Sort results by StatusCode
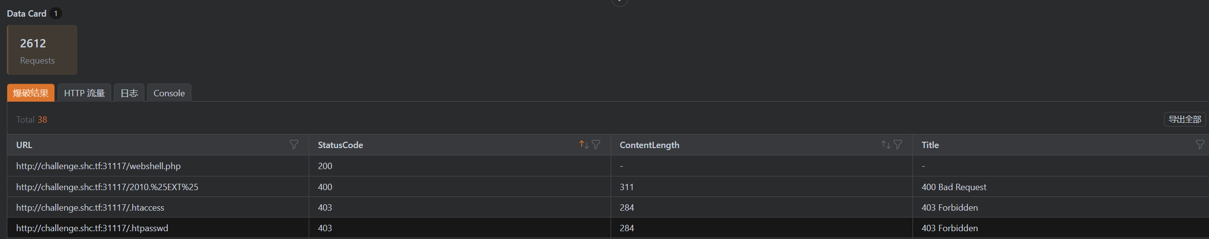This screenshot has width=1209, height=239. [584, 145]
